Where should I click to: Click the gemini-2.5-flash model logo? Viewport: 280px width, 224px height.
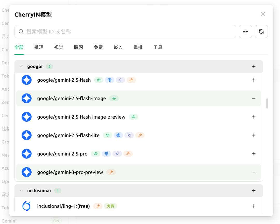(27, 80)
